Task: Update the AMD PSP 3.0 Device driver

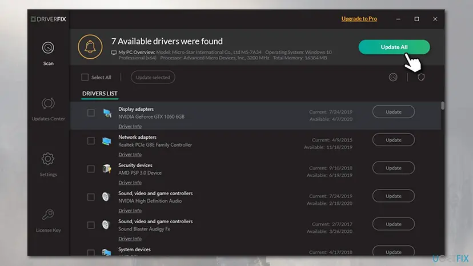Action: [x=394, y=168]
